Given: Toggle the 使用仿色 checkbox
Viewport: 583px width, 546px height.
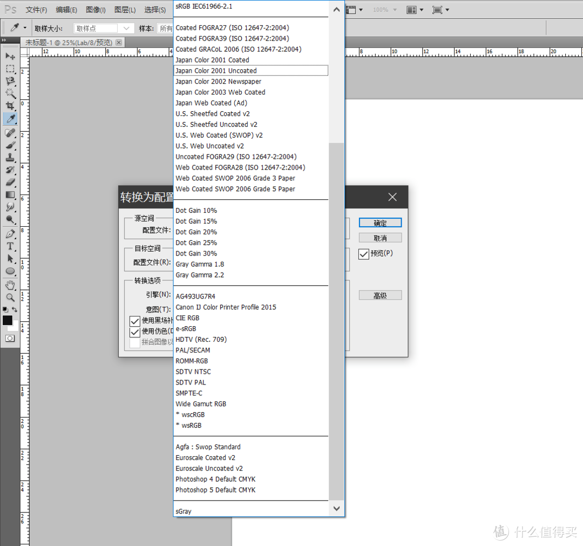Looking at the screenshot, I should 134,332.
